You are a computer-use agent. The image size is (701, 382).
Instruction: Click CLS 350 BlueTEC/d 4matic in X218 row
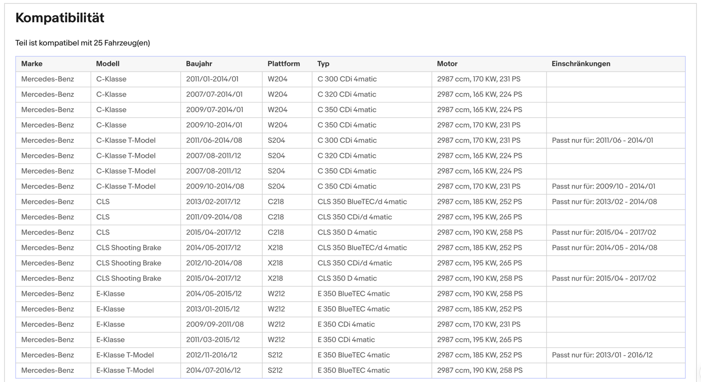coord(362,248)
